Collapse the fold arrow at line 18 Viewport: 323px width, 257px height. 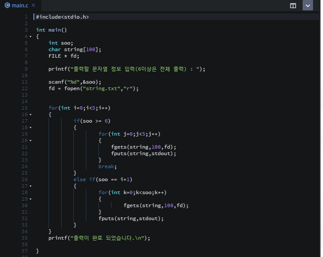[30, 128]
